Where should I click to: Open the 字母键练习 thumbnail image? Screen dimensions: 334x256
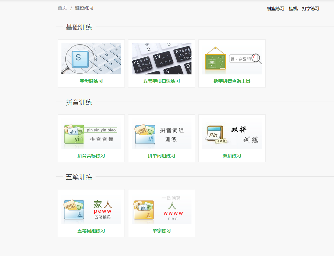pos(91,58)
